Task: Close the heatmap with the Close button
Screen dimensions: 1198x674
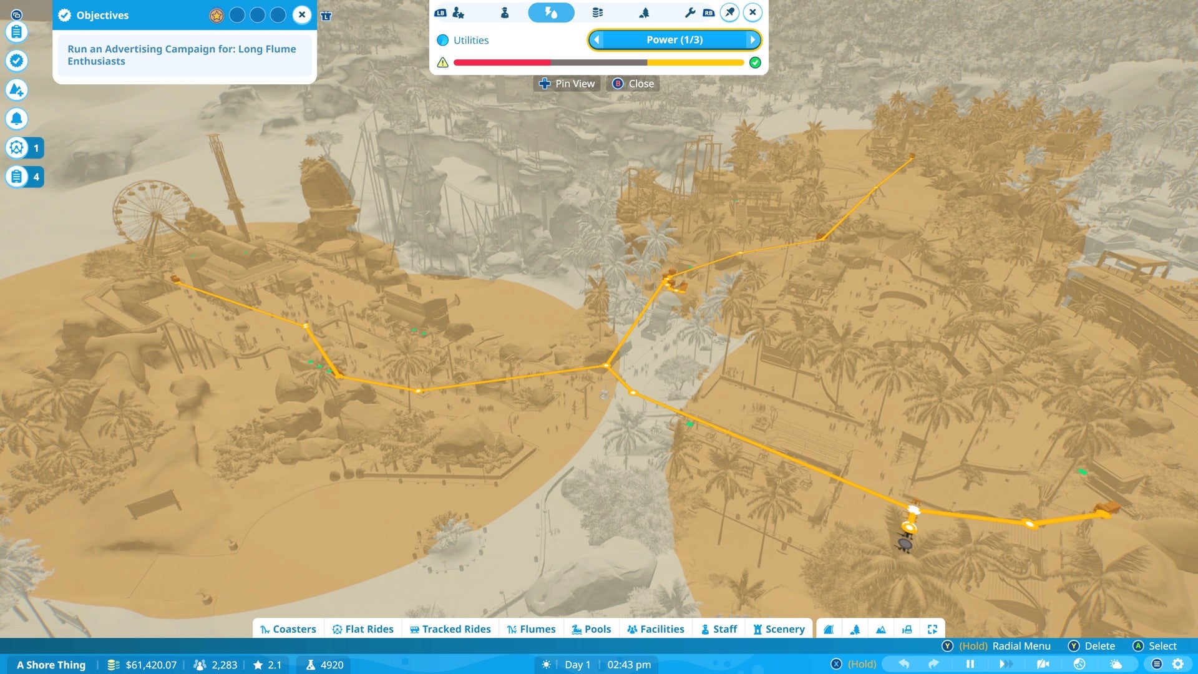Action: coord(632,83)
